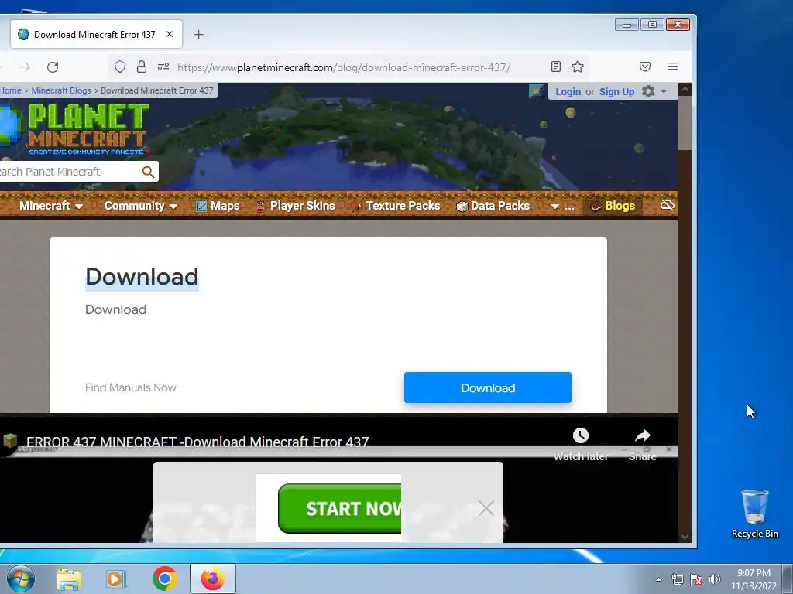
Task: Click the green START NOW button
Action: (340, 508)
